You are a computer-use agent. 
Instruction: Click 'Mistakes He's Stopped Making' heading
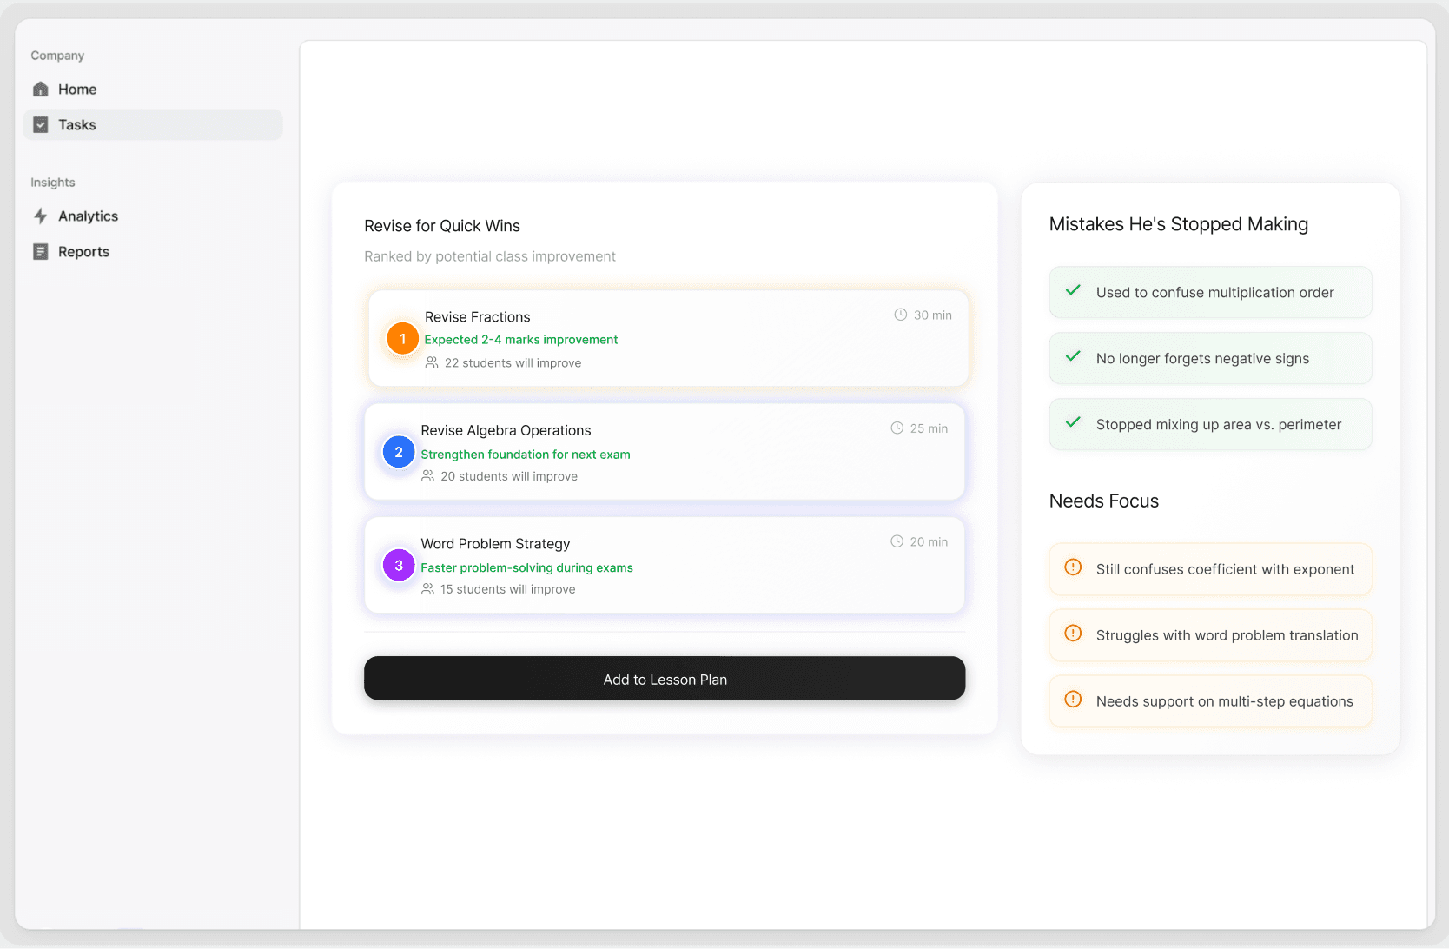[x=1179, y=224]
